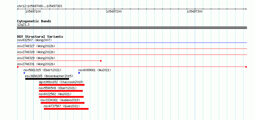This screenshot has height=120, width=255.
Task: Click left red start marker of esv2746331
Action: click(18, 67)
